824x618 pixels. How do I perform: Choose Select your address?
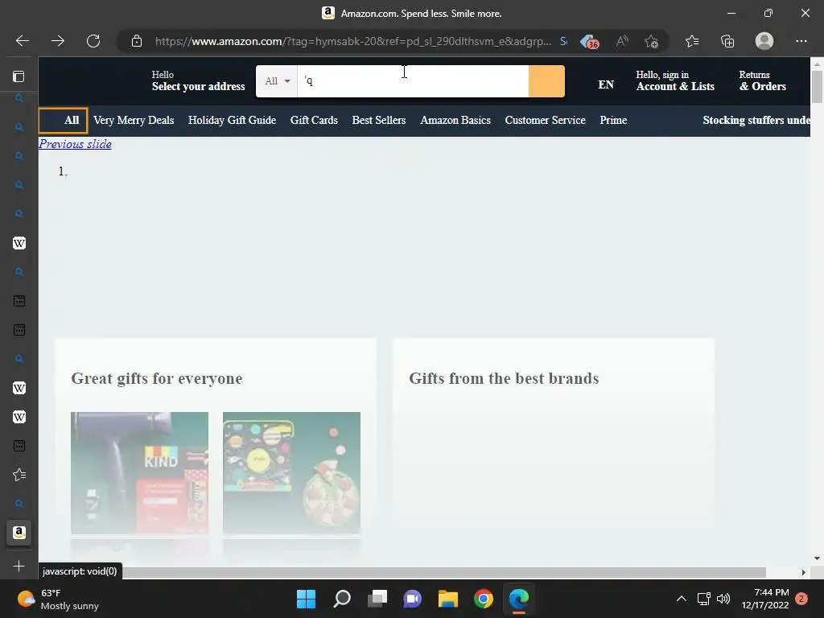(x=198, y=81)
